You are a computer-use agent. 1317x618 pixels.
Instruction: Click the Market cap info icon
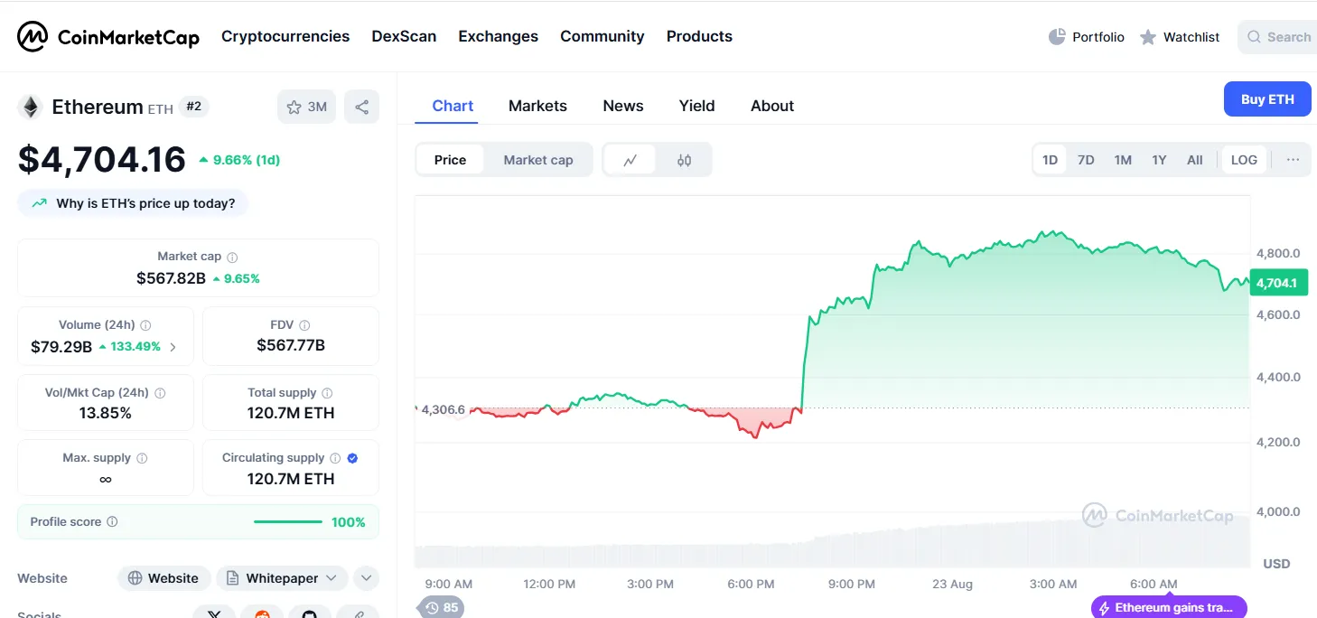click(x=232, y=257)
